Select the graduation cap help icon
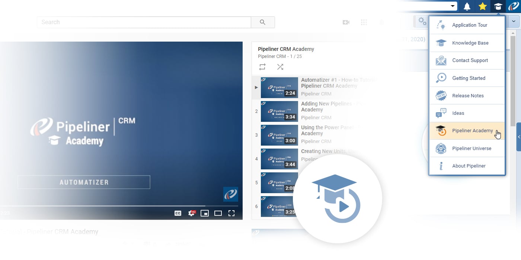The width and height of the screenshot is (521, 260). 498,6
